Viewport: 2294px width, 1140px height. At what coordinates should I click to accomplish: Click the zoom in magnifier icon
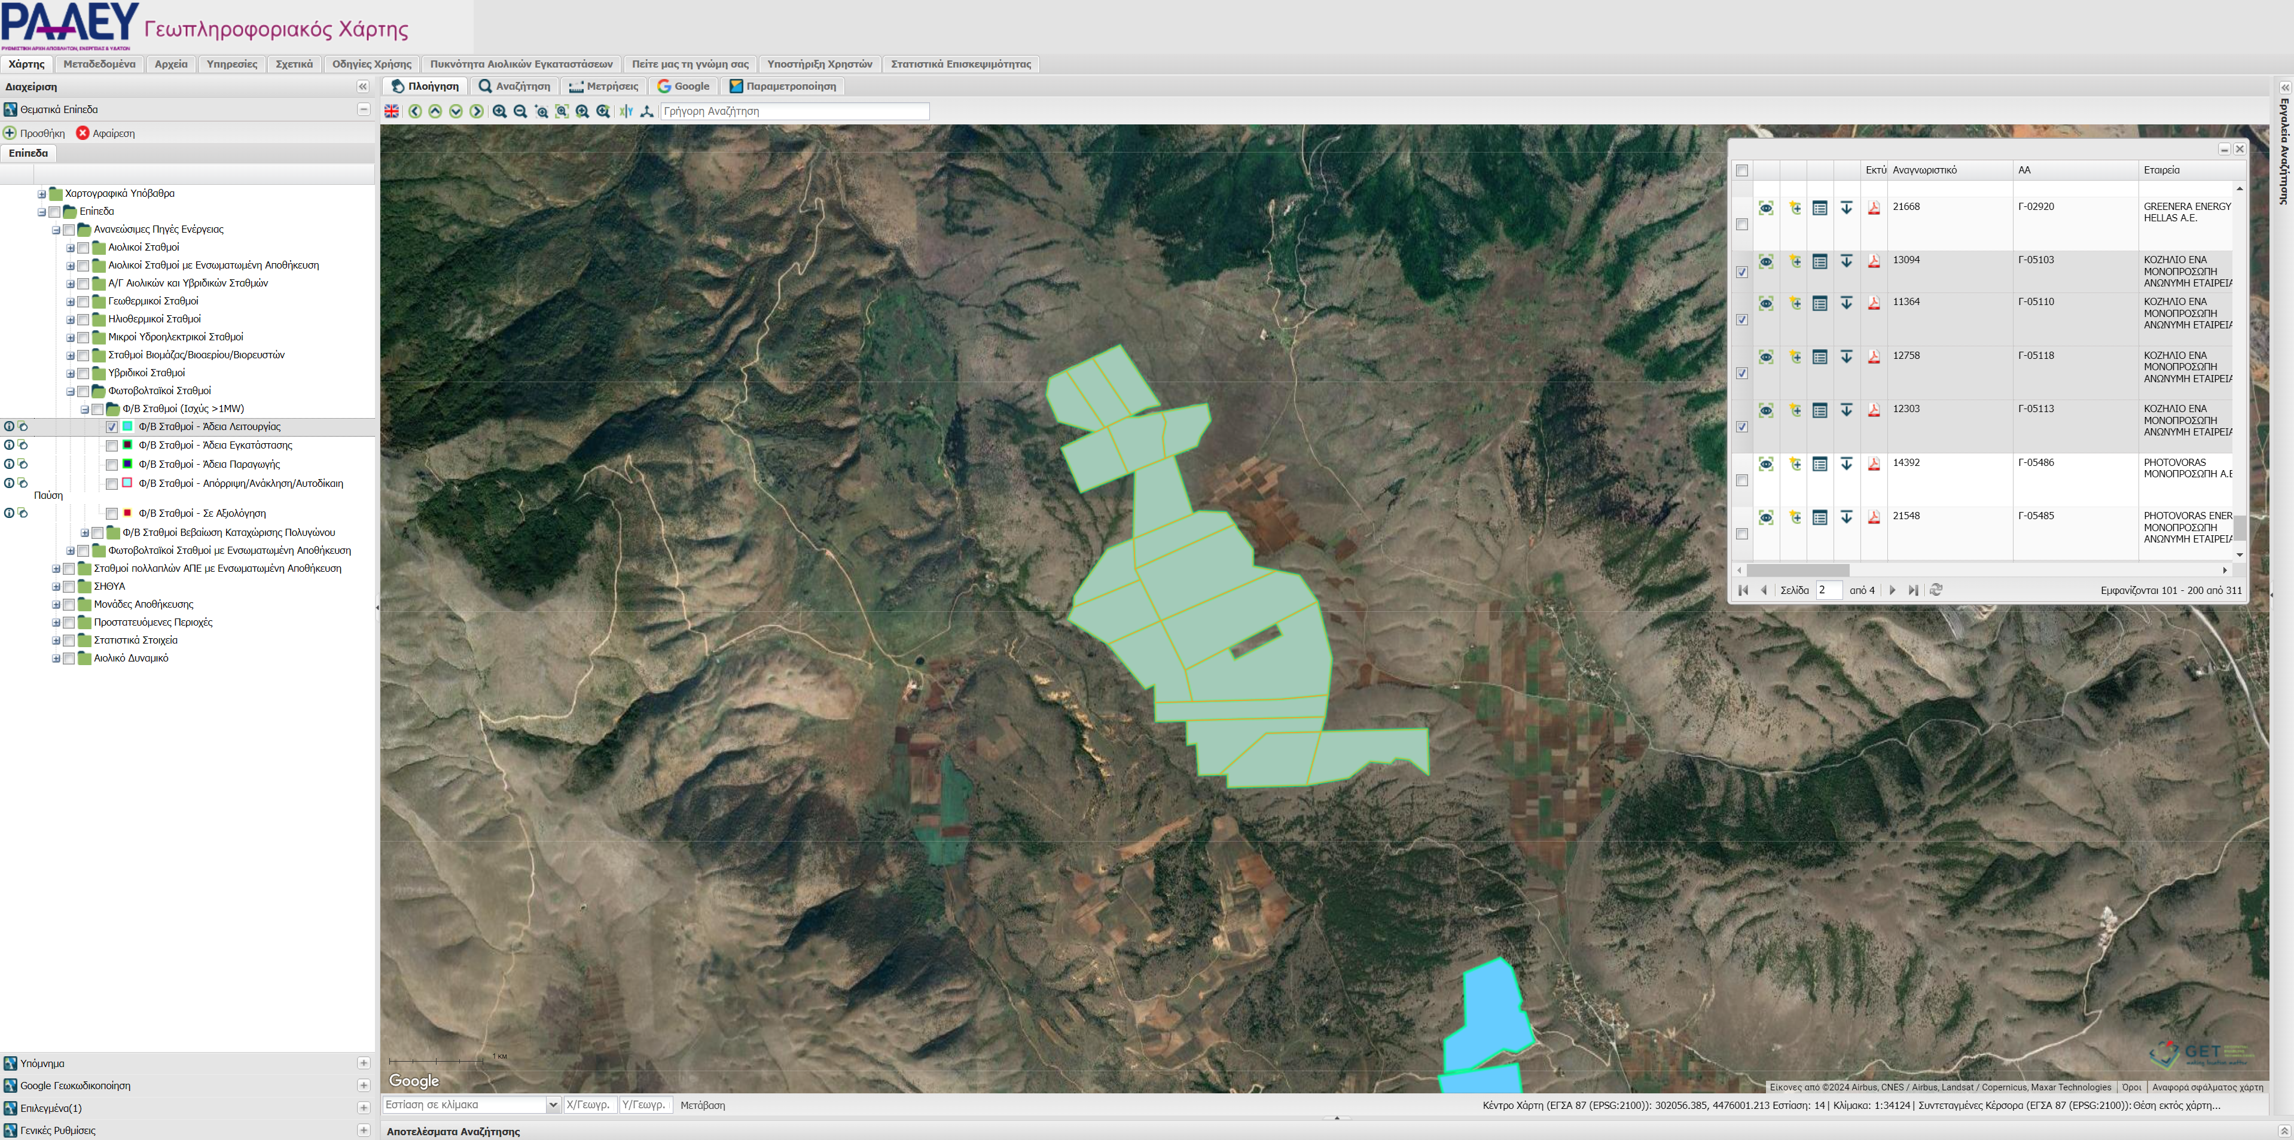point(499,111)
